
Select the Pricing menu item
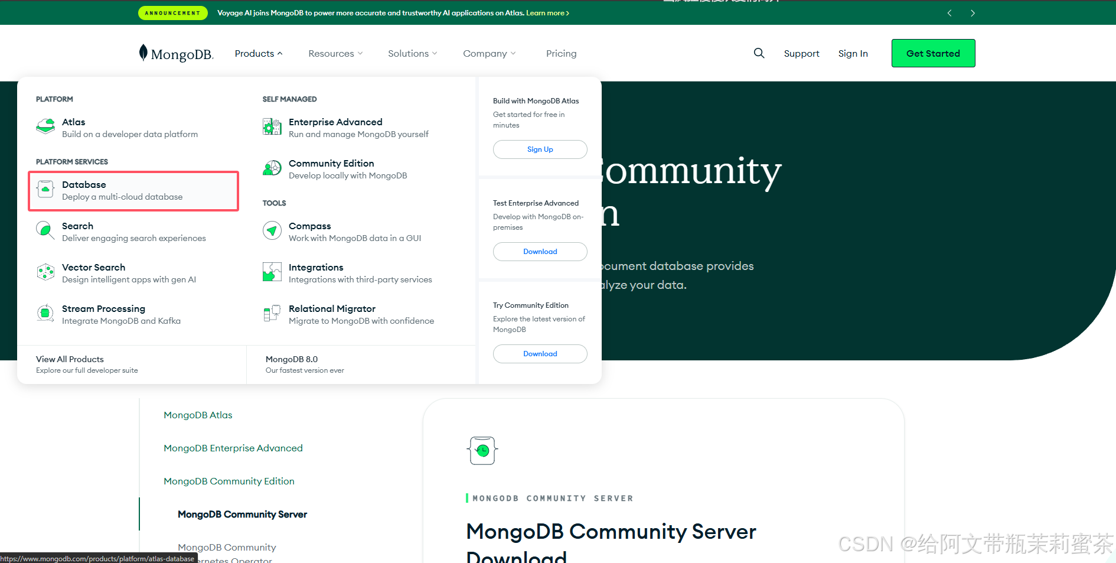(x=560, y=53)
